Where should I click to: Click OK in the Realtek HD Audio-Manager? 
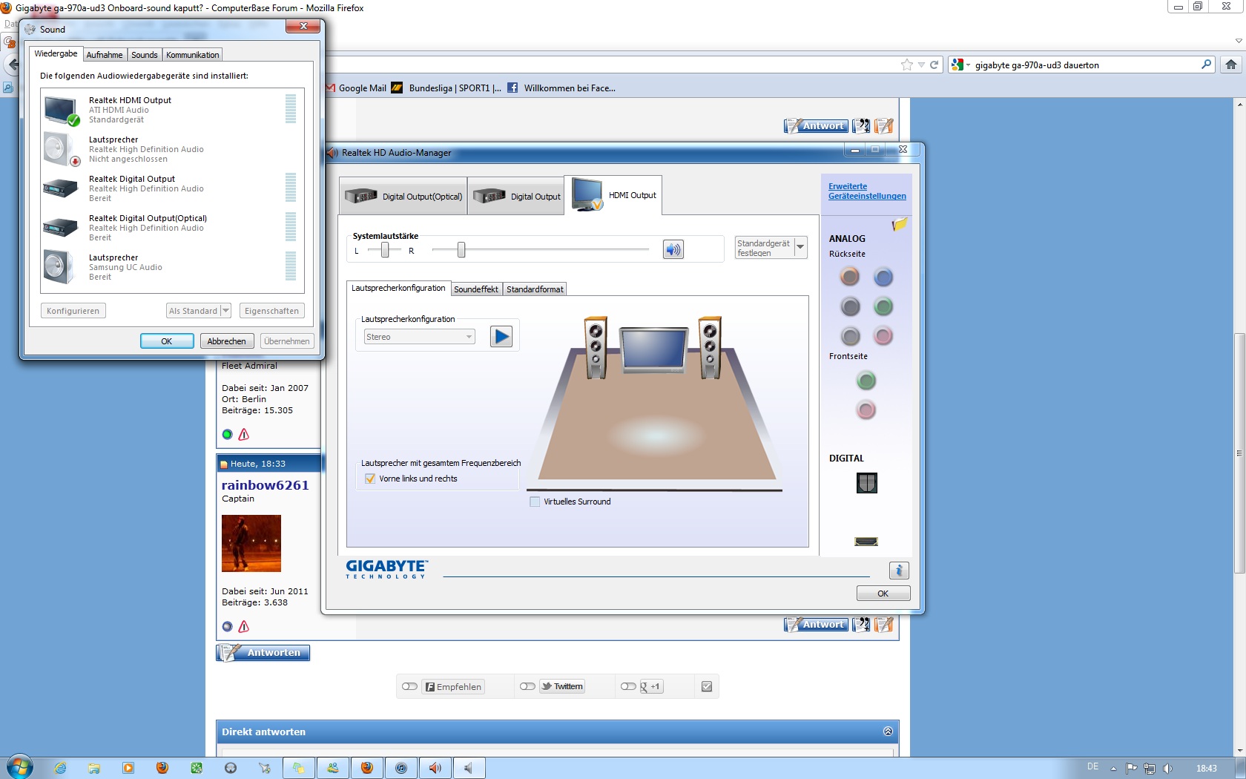click(x=883, y=594)
